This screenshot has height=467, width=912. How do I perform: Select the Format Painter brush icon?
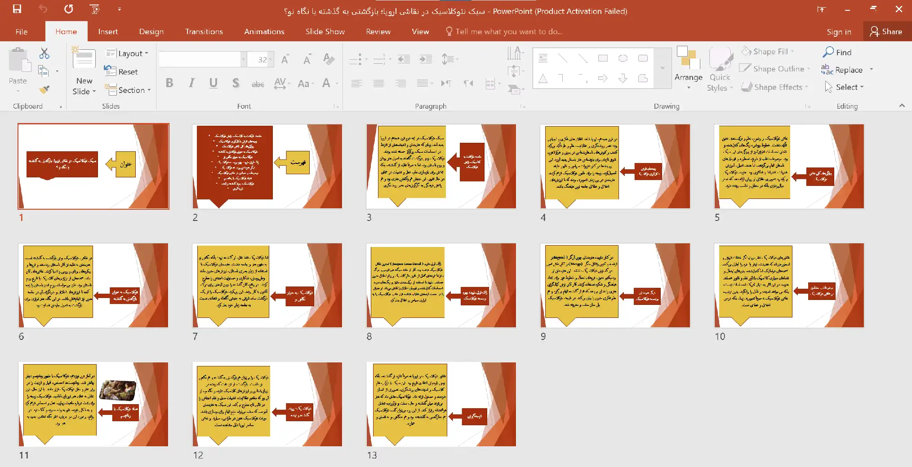coord(44,90)
